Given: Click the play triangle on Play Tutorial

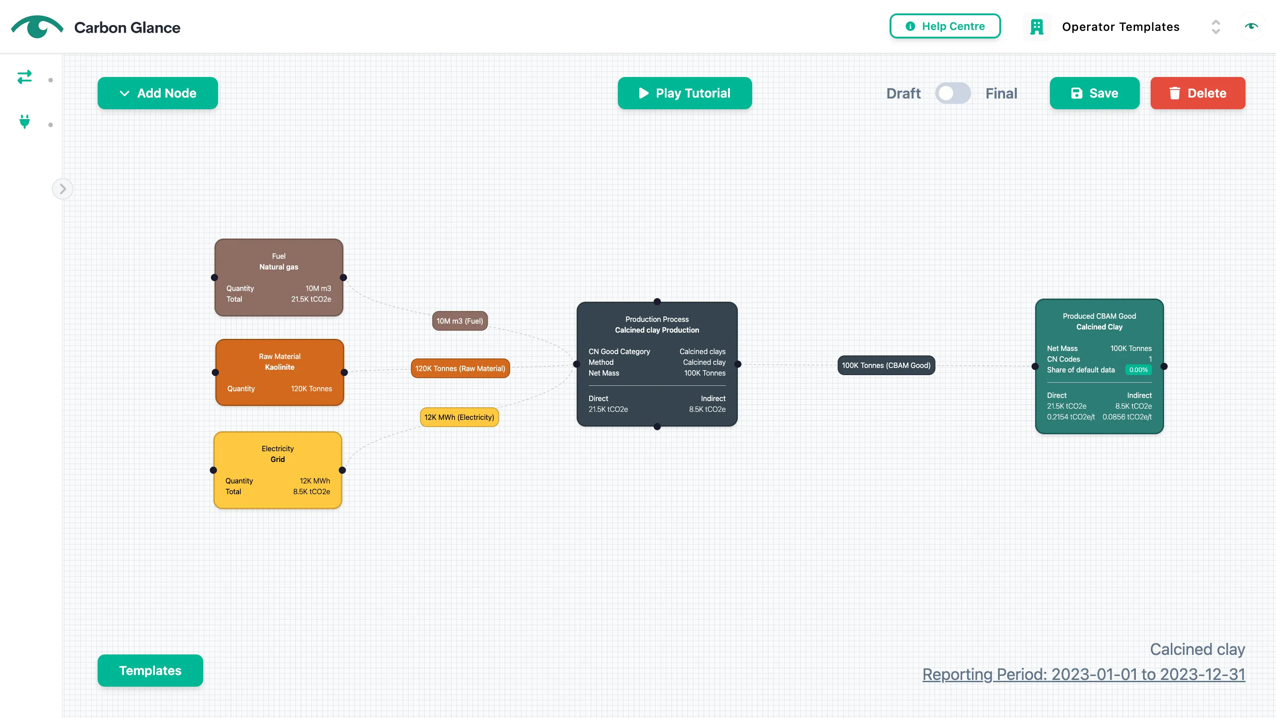Looking at the screenshot, I should [643, 93].
